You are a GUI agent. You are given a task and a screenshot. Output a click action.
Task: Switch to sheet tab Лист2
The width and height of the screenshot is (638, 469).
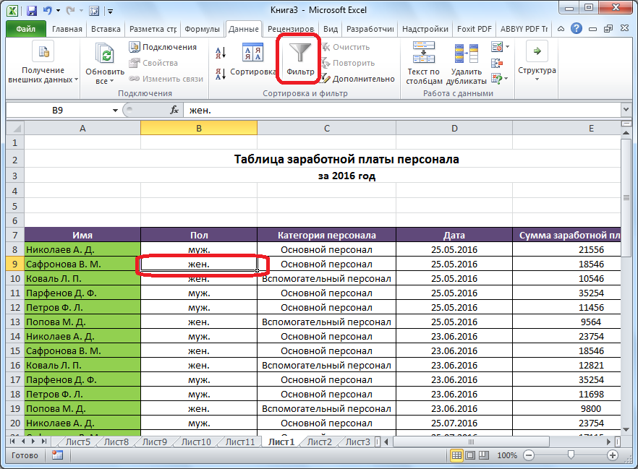click(319, 442)
